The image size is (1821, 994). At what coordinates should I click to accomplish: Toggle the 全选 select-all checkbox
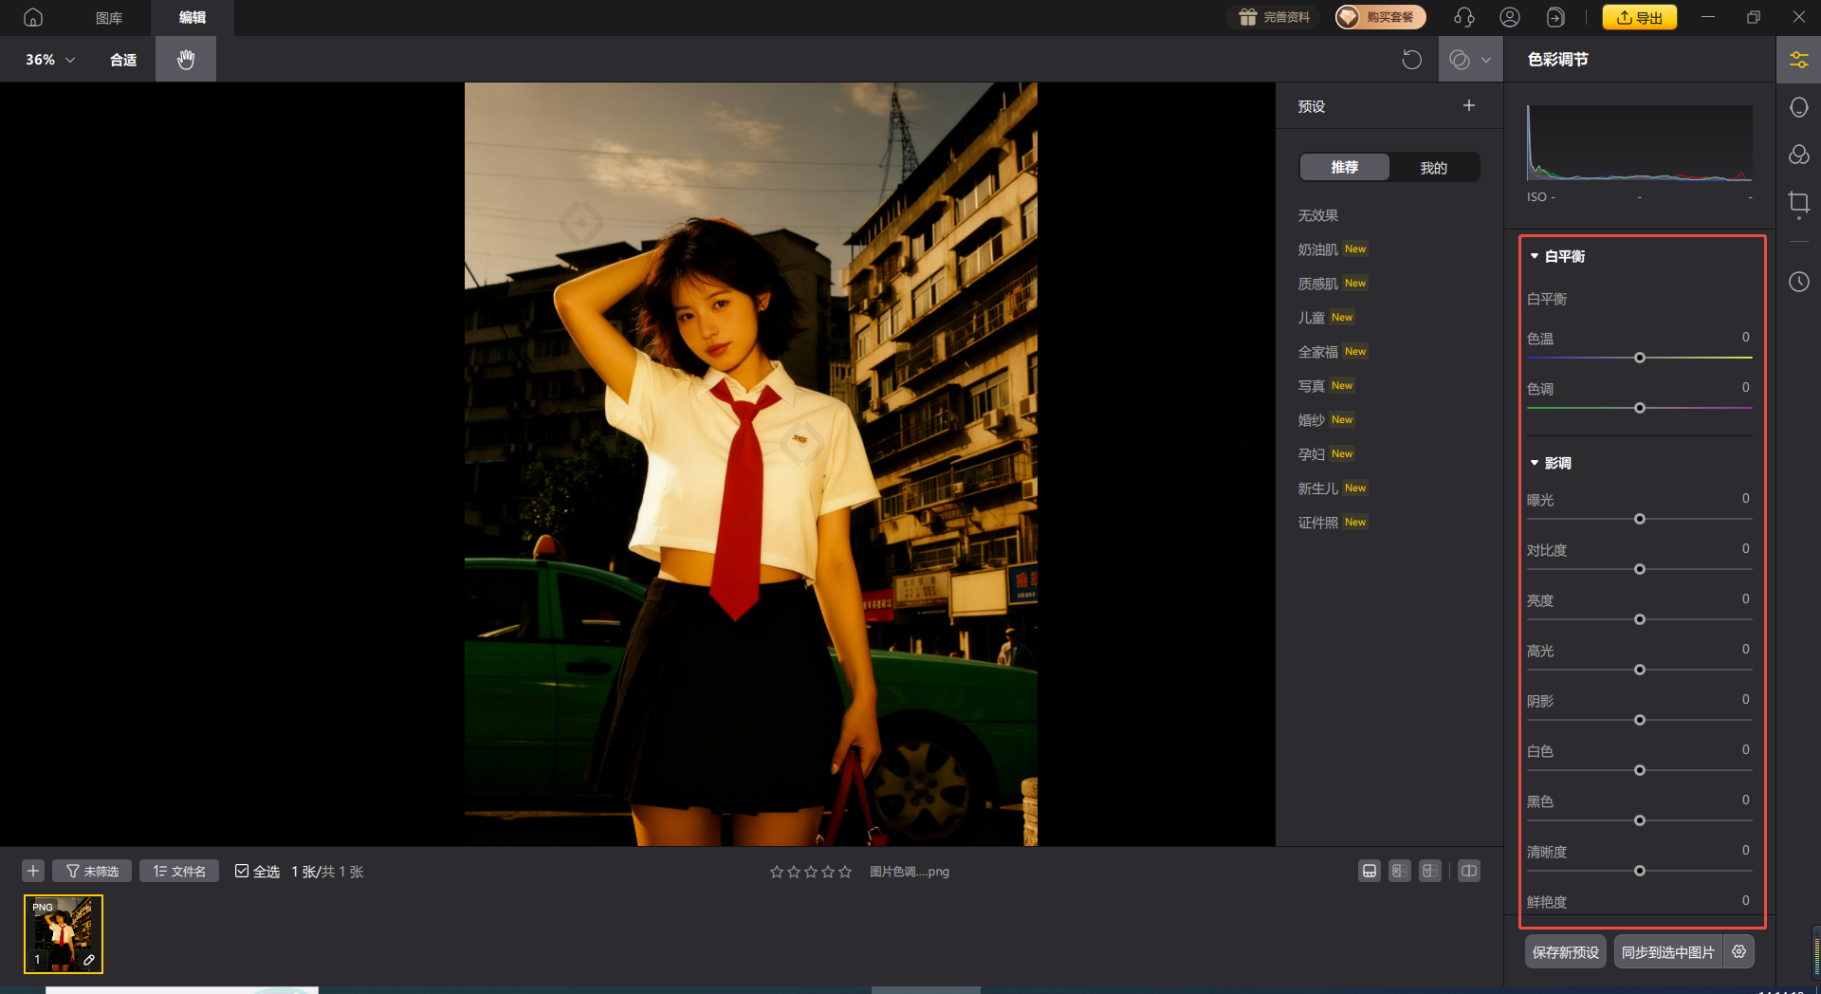coord(242,871)
